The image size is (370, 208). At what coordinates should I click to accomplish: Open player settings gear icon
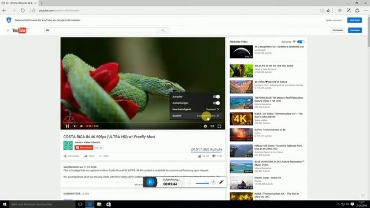205,126
